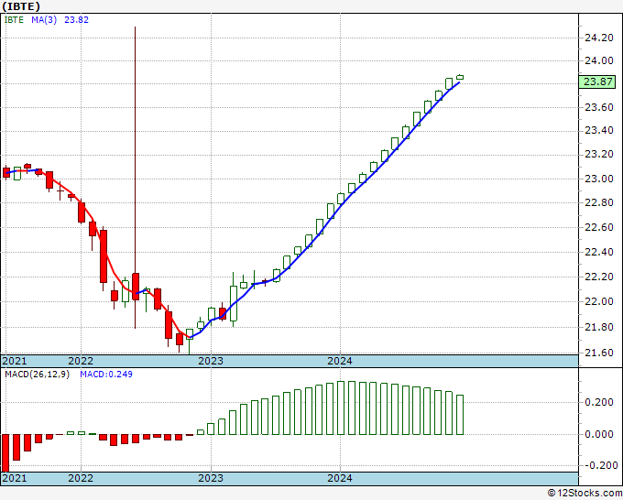The width and height of the screenshot is (623, 500).
Task: Click the MA(3) indicator label
Action: 44,20
